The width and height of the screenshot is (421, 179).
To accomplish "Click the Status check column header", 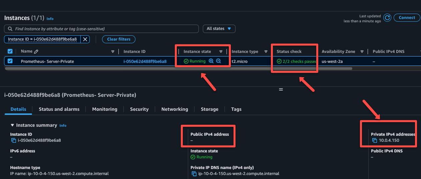I will pos(289,52).
